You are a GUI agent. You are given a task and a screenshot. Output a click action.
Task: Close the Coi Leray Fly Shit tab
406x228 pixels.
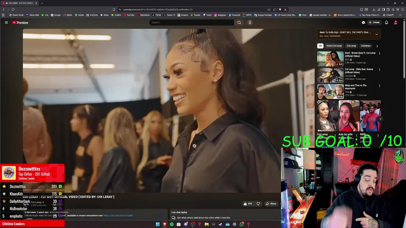[36, 3]
